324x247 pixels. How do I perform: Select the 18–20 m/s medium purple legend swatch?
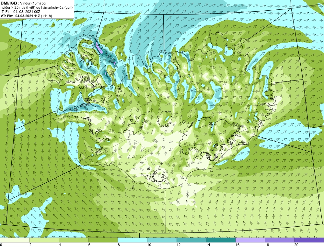[280, 240]
